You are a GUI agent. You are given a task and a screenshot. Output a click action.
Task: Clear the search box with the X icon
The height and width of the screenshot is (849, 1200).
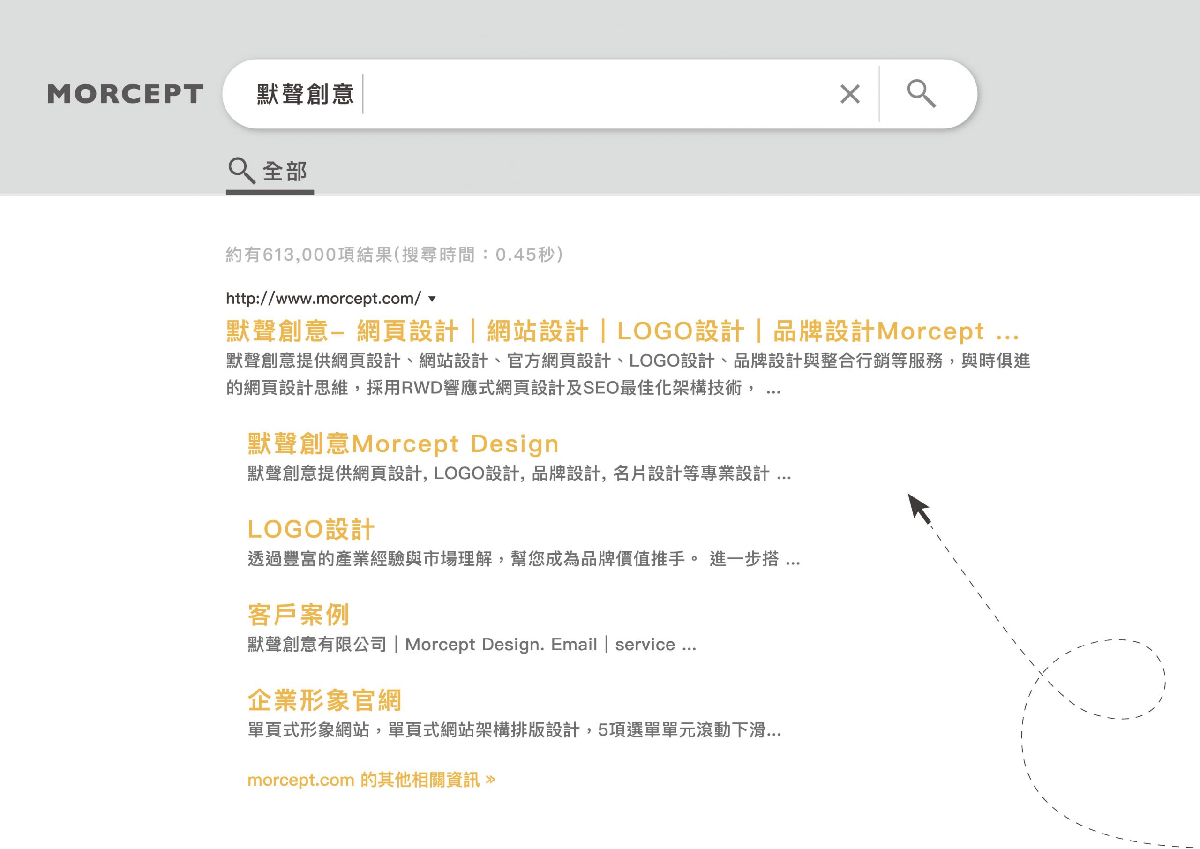(850, 94)
